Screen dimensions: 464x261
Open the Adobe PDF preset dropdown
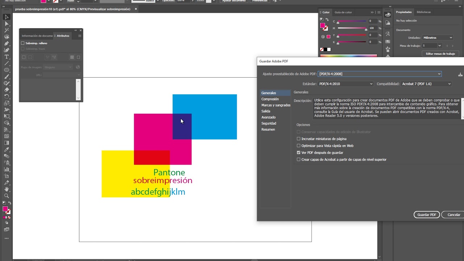point(380,74)
